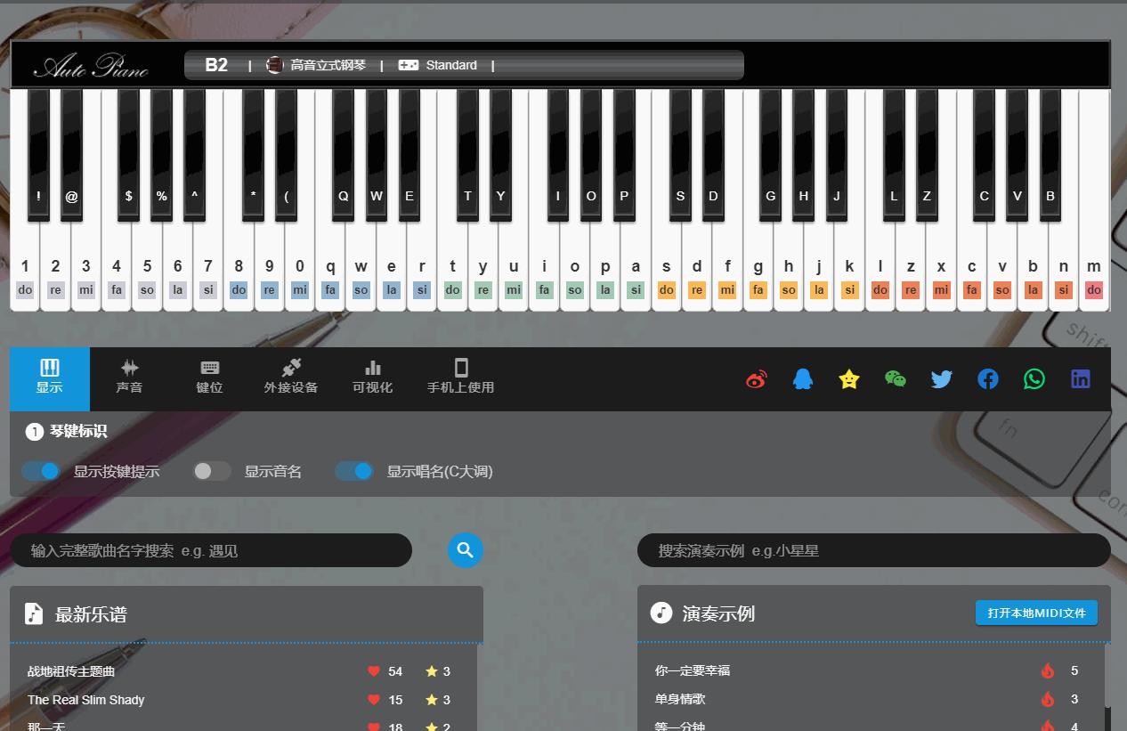
Task: Click the WhatsApp share icon
Action: [x=1034, y=379]
